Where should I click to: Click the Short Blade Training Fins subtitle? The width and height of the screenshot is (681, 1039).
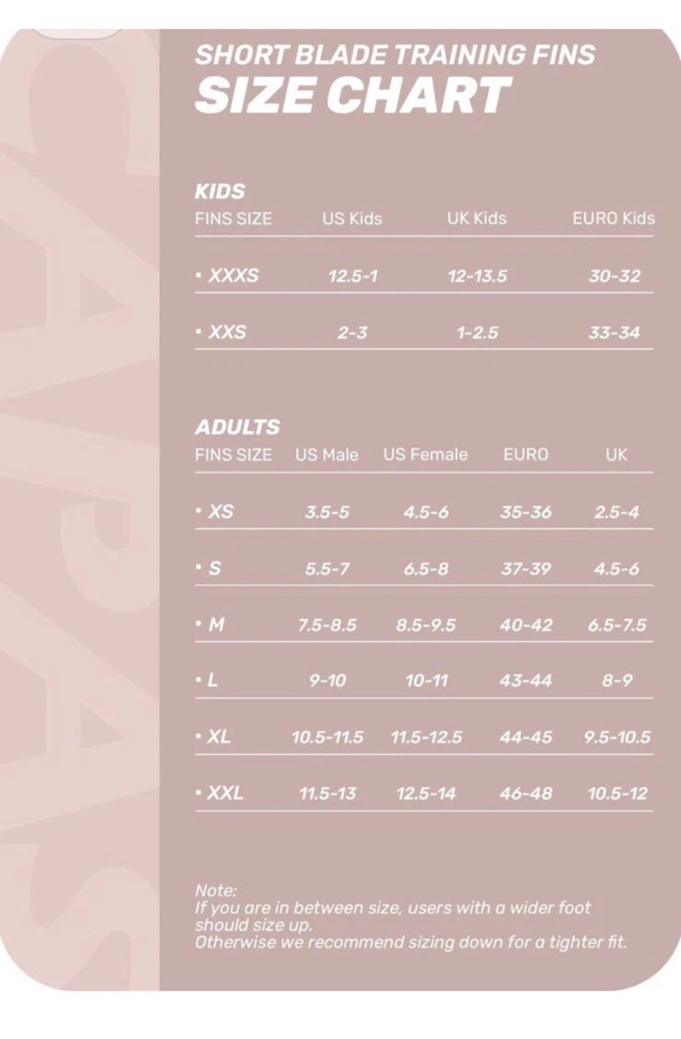click(395, 55)
